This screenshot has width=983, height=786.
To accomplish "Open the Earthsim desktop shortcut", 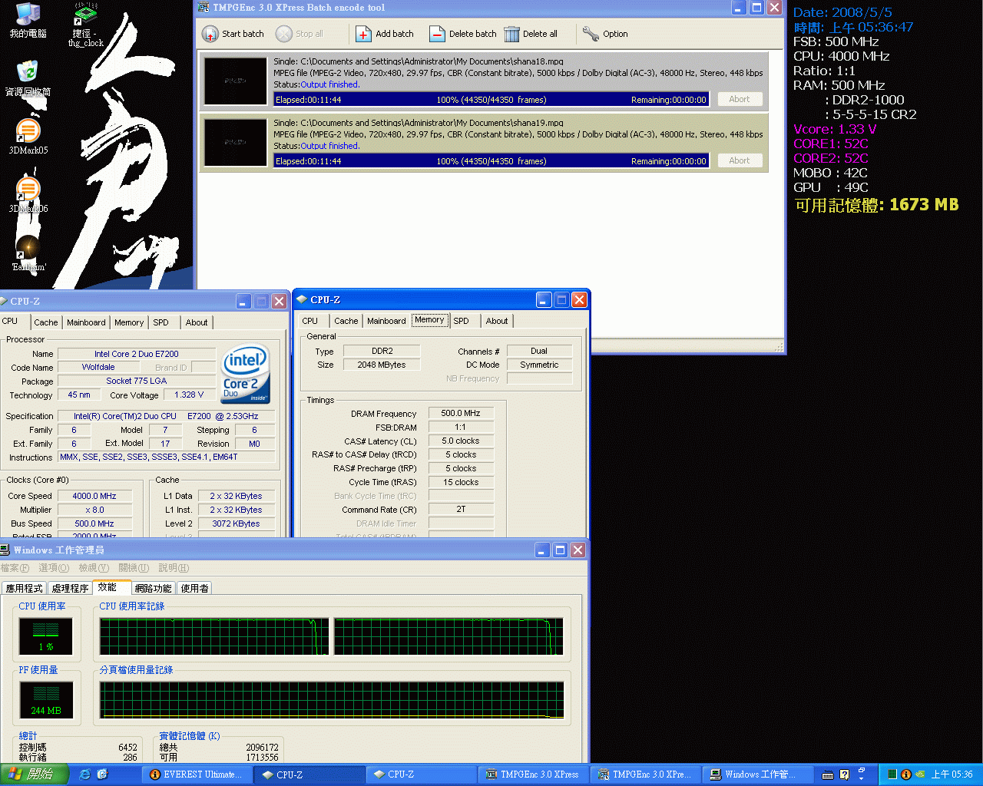I will pyautogui.click(x=28, y=254).
